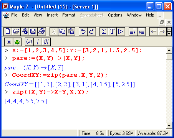Click the Bytes: 3.69M status field
This screenshot has width=174, height=138.
[122, 133]
